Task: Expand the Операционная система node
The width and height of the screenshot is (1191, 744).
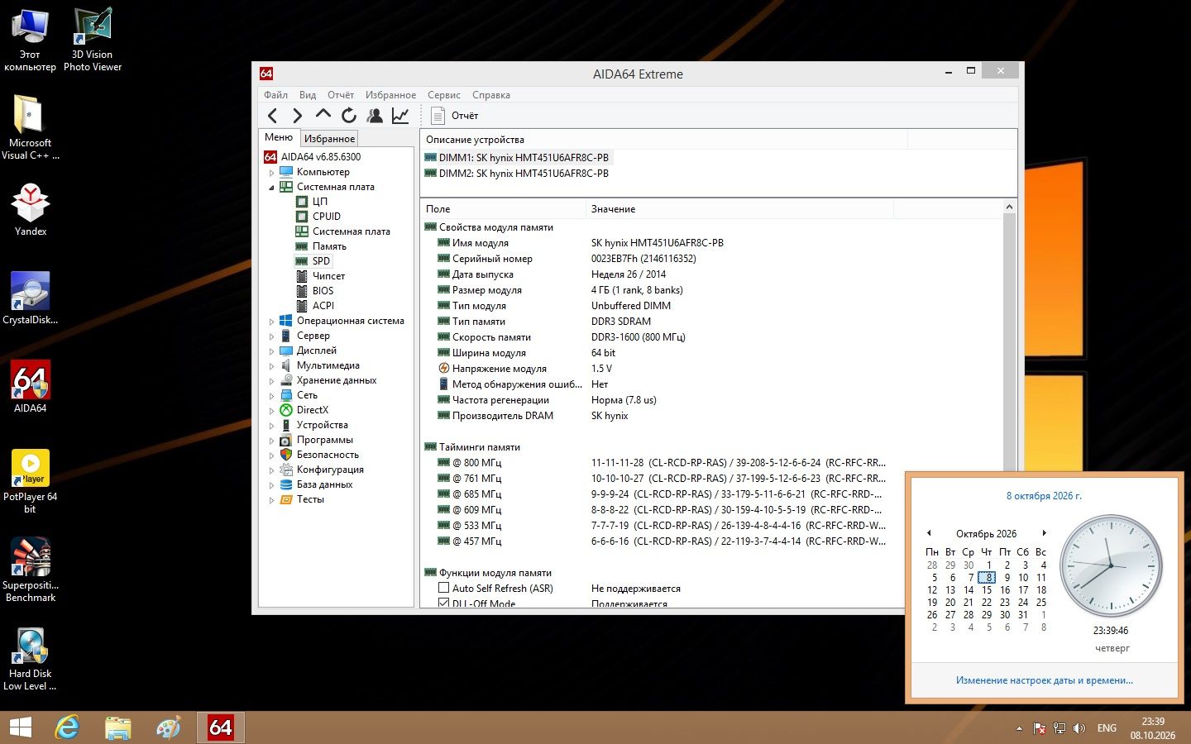Action: (x=271, y=322)
